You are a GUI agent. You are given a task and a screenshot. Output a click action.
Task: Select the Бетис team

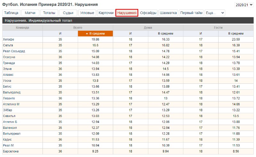coord(7,87)
